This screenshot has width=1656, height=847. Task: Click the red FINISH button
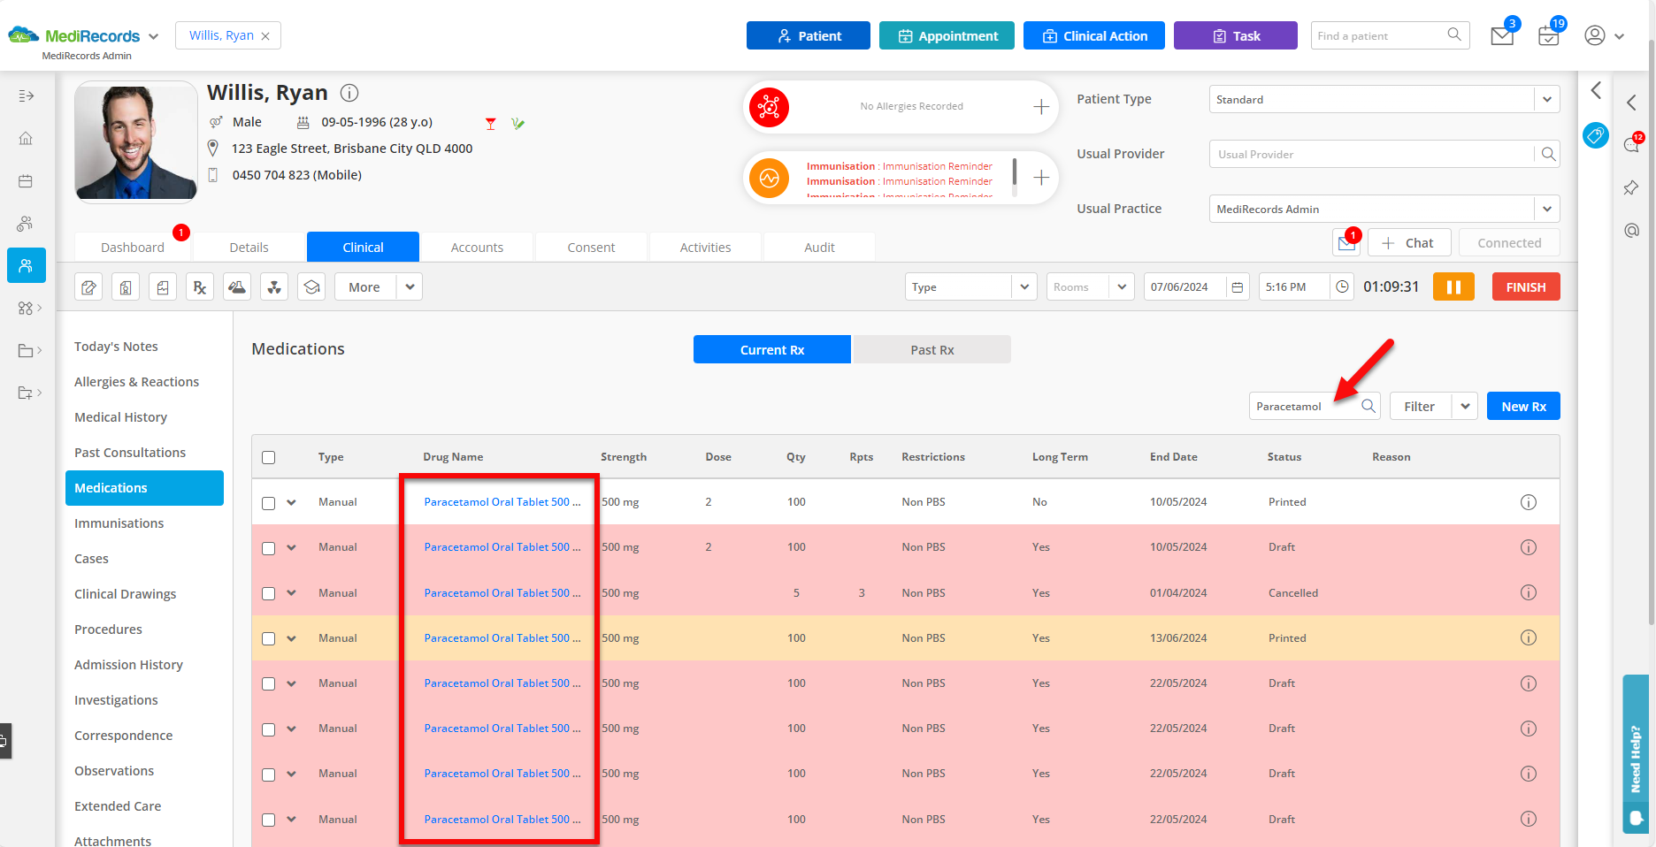pos(1526,286)
